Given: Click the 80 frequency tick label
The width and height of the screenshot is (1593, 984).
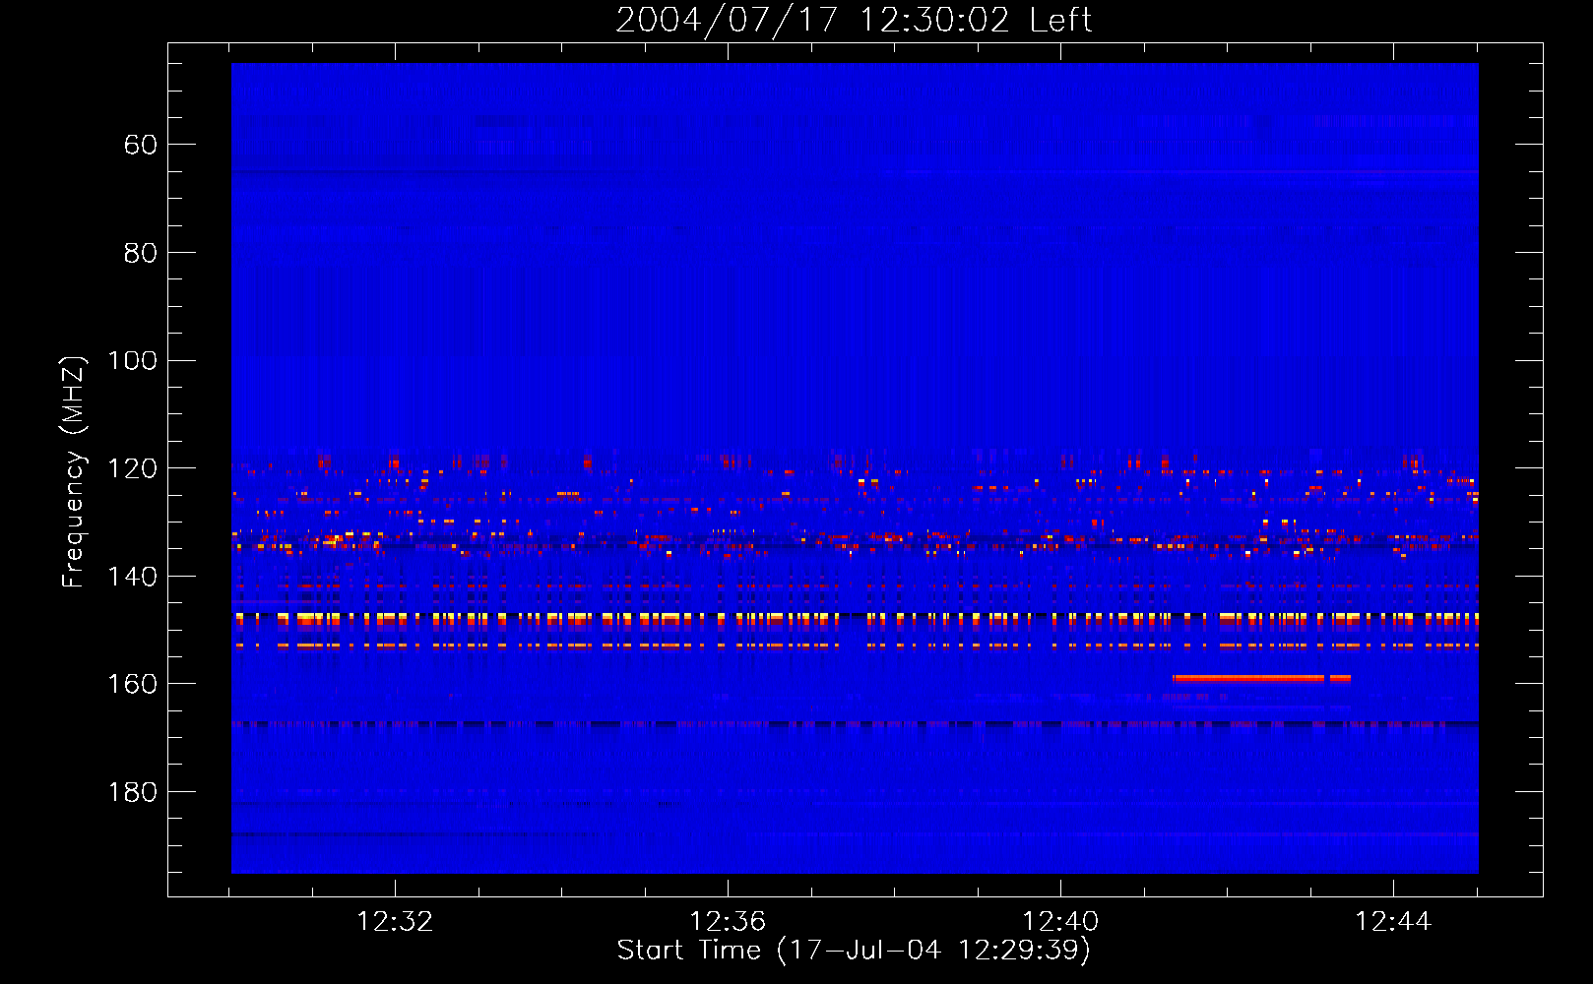Looking at the screenshot, I should coord(141,253).
